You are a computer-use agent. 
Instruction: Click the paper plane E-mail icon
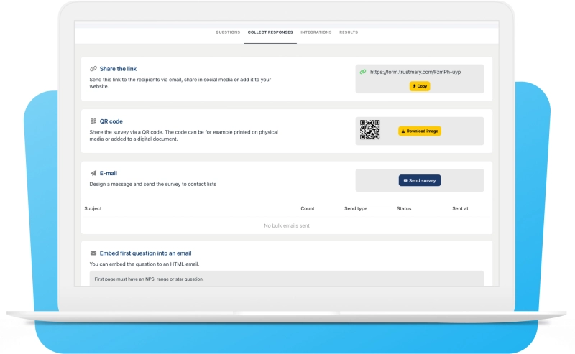93,173
